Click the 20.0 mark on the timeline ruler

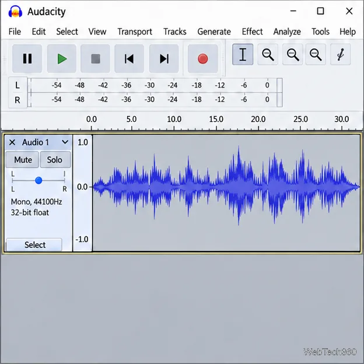[258, 119]
